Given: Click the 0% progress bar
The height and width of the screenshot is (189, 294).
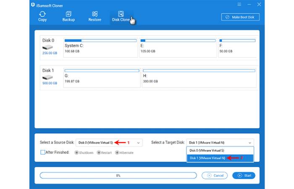Looking at the screenshot, I should 118,176.
